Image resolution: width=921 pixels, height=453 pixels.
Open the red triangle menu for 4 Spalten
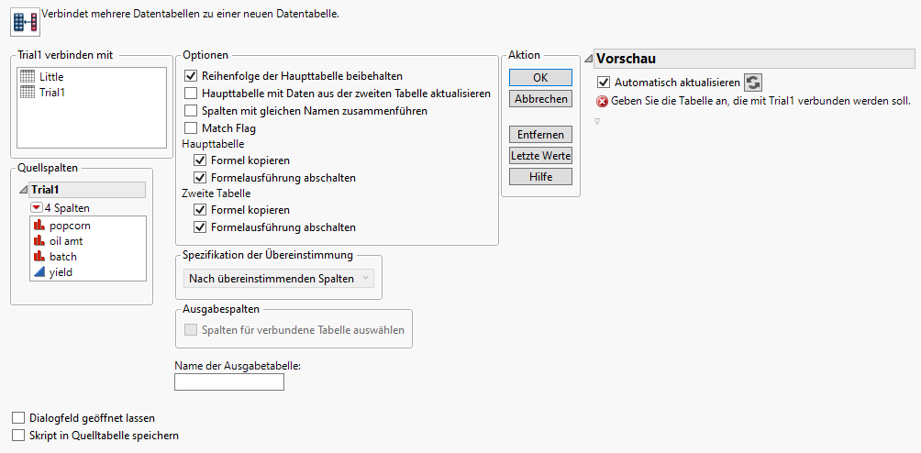point(36,208)
